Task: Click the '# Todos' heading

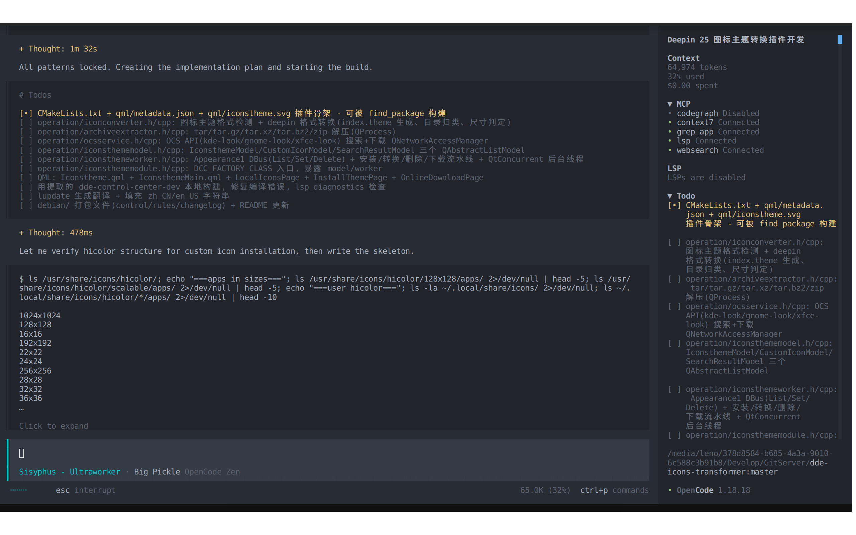Action: 35,95
